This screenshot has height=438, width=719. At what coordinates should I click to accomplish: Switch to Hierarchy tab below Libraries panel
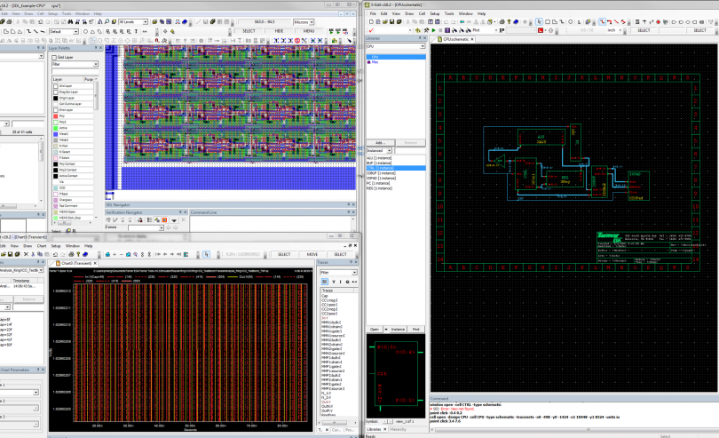pyautogui.click(x=398, y=429)
